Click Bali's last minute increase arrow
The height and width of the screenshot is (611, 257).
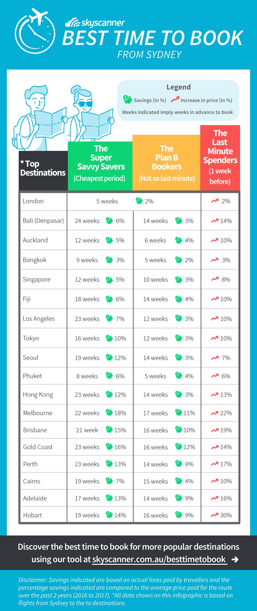point(215,221)
